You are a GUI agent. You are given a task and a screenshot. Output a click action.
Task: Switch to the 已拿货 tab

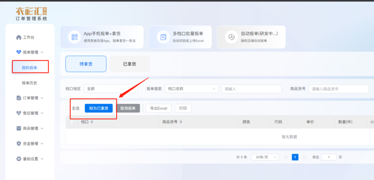click(130, 64)
